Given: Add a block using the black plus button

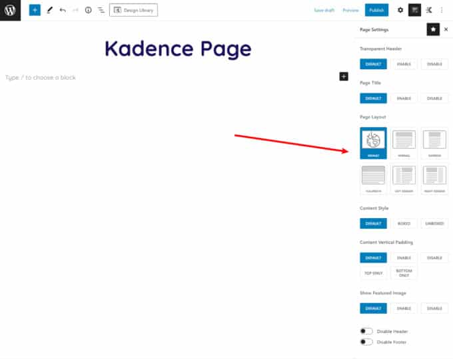Looking at the screenshot, I should (x=344, y=76).
